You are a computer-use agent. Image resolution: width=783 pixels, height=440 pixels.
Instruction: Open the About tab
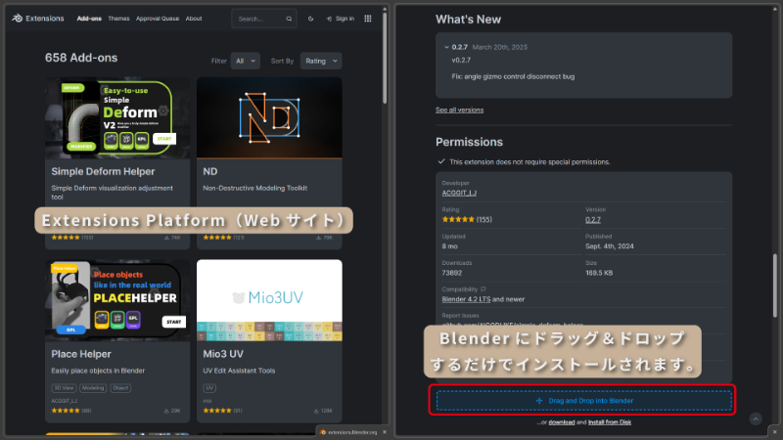coord(194,19)
